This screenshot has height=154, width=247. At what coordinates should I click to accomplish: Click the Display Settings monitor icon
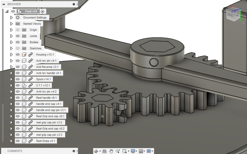coord(133,151)
